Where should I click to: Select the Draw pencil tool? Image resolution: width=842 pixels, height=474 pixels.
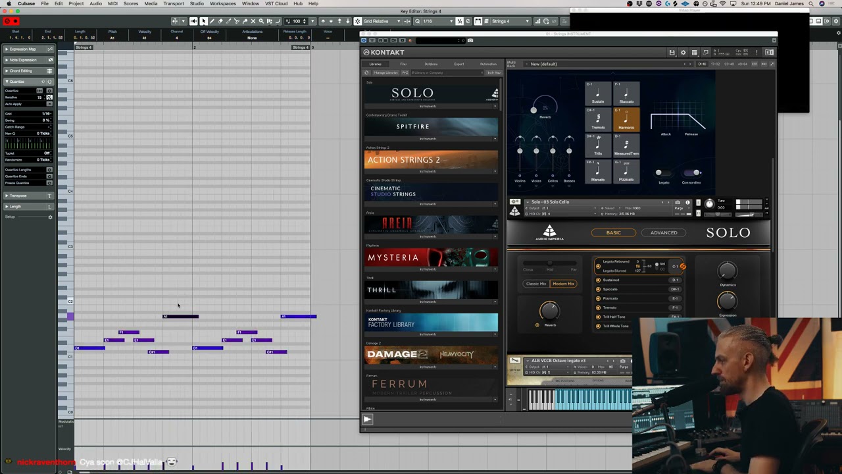[x=212, y=21]
